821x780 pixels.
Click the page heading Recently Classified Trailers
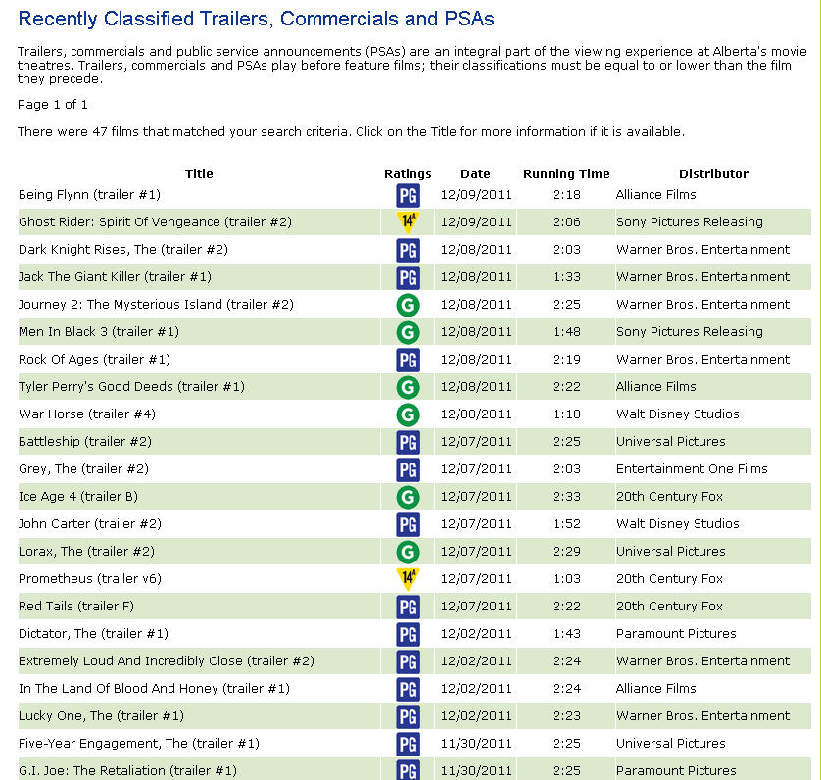point(256,19)
